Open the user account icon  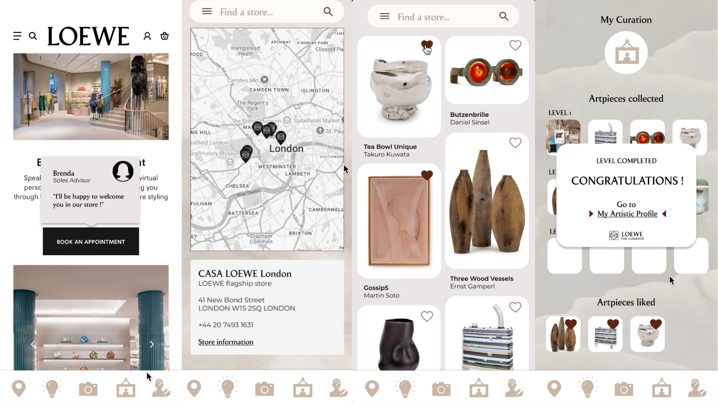[x=147, y=36]
